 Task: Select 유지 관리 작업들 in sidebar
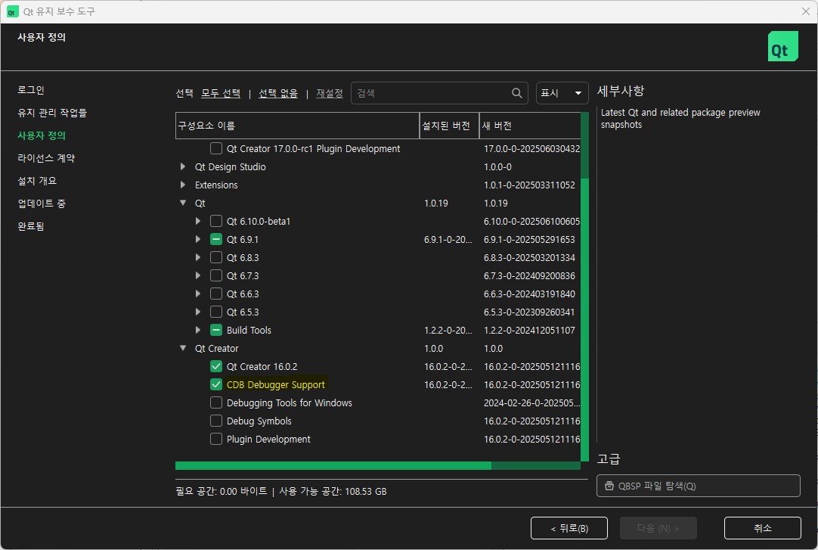click(52, 113)
